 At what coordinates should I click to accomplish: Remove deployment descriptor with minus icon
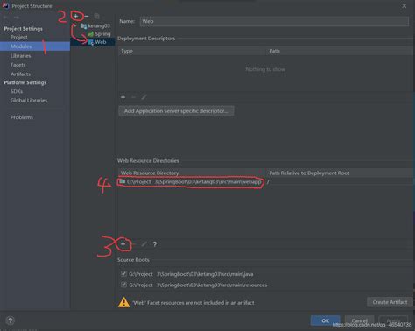tap(133, 97)
